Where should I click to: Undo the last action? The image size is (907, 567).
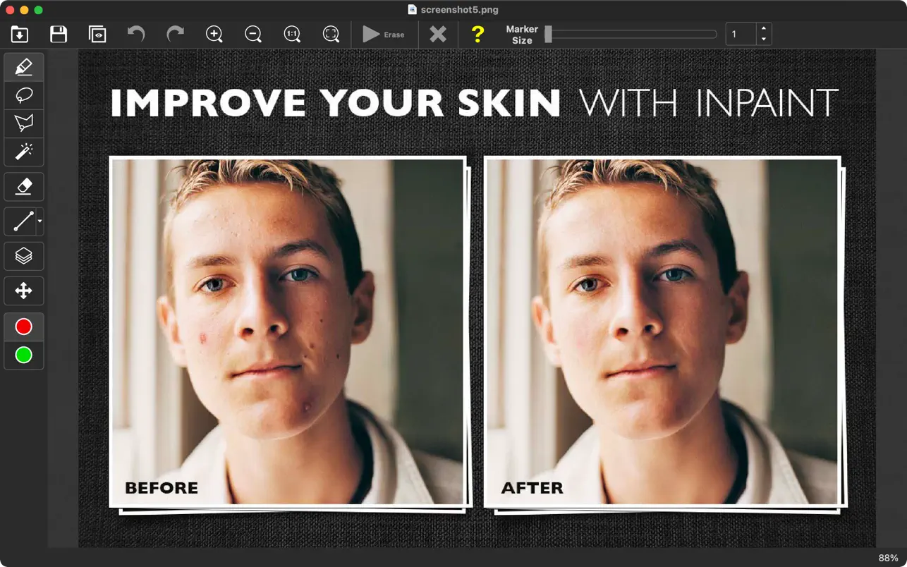(136, 34)
